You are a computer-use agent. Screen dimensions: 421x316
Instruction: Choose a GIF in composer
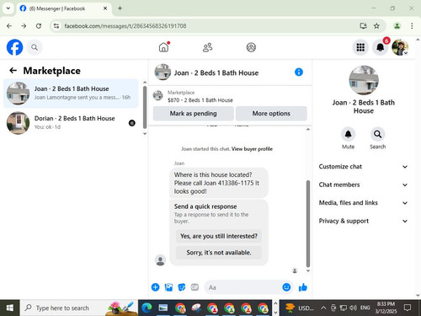pyautogui.click(x=195, y=287)
